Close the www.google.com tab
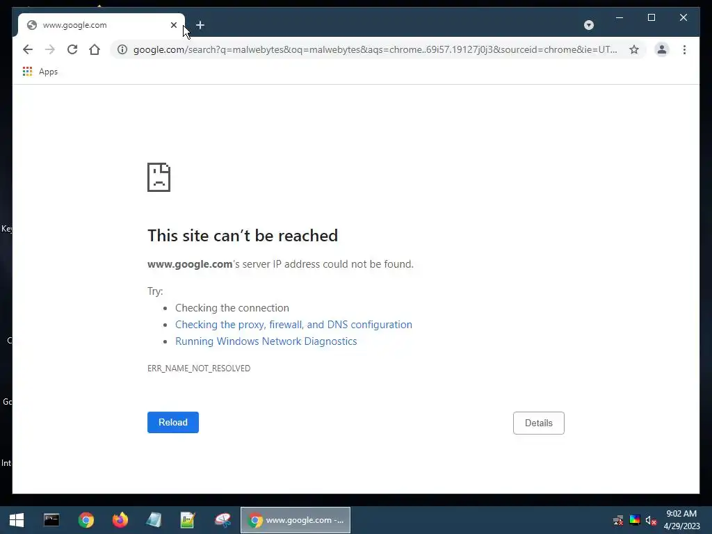This screenshot has height=534, width=712. click(x=173, y=25)
